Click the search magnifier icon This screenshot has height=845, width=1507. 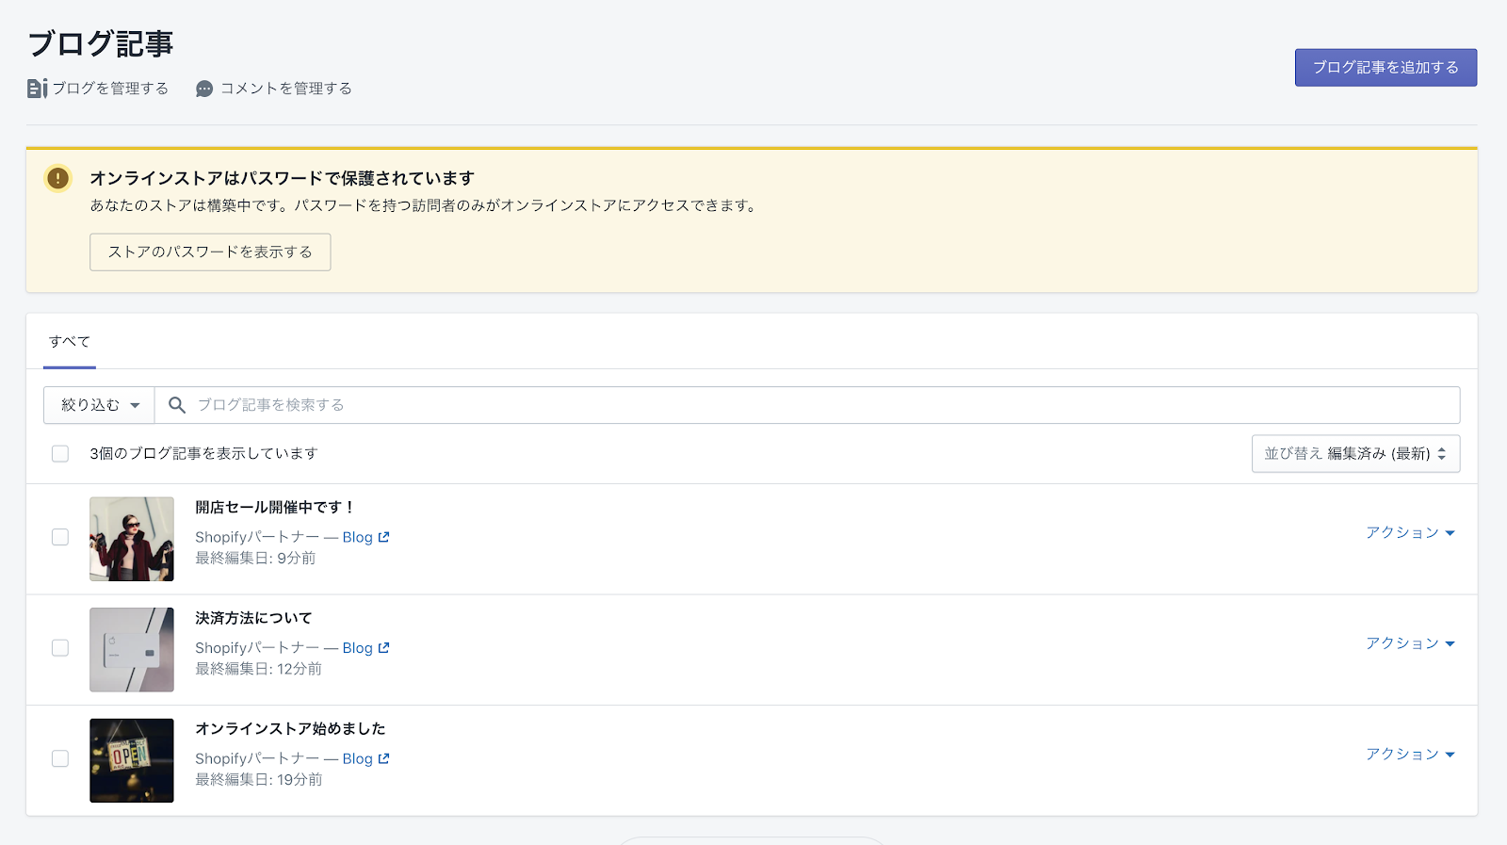(176, 405)
